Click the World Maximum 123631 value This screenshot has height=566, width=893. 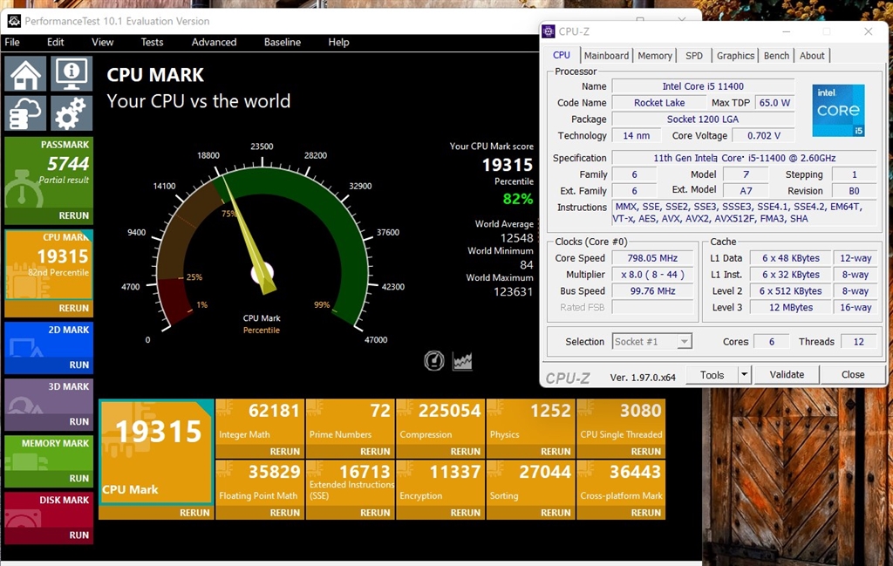513,291
